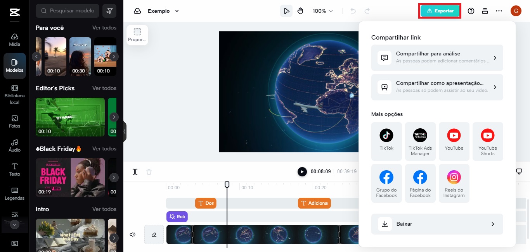Open the G user avatar
The width and height of the screenshot is (530, 252).
pos(516,11)
